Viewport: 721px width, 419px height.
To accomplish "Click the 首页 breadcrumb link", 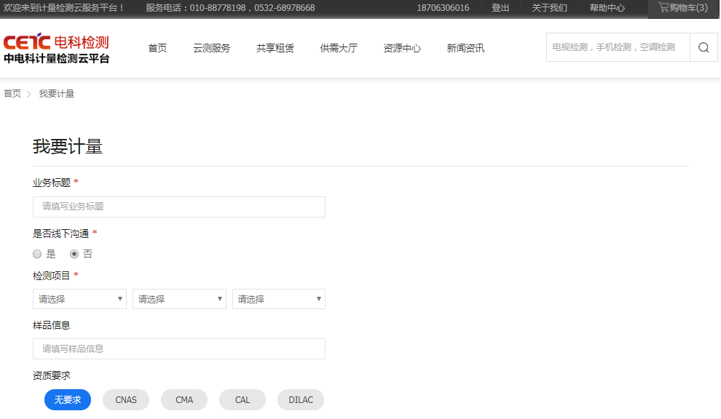I will [x=12, y=94].
